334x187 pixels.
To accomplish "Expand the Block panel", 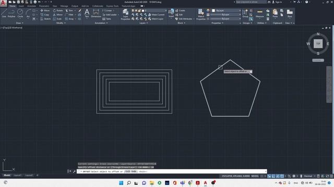I will click(182, 23).
